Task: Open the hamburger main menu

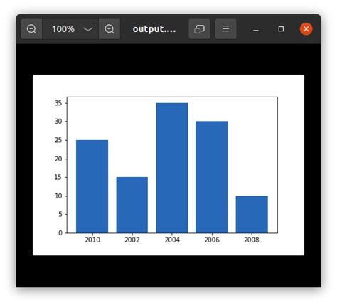Action: point(225,29)
